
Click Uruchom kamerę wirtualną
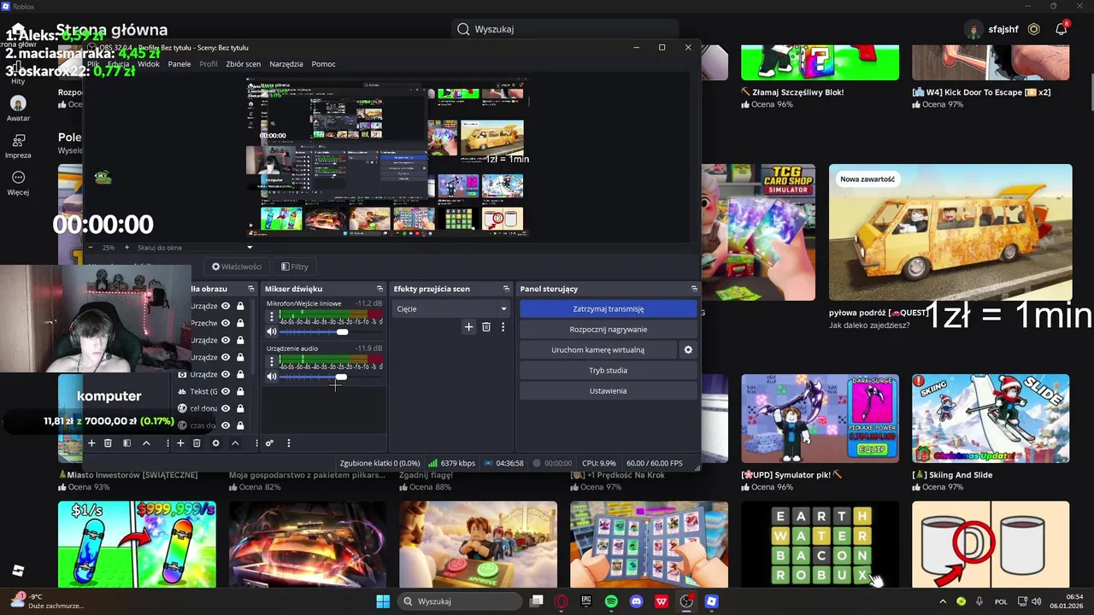598,349
